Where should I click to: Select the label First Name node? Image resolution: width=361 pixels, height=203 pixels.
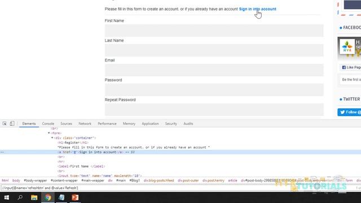click(81, 166)
